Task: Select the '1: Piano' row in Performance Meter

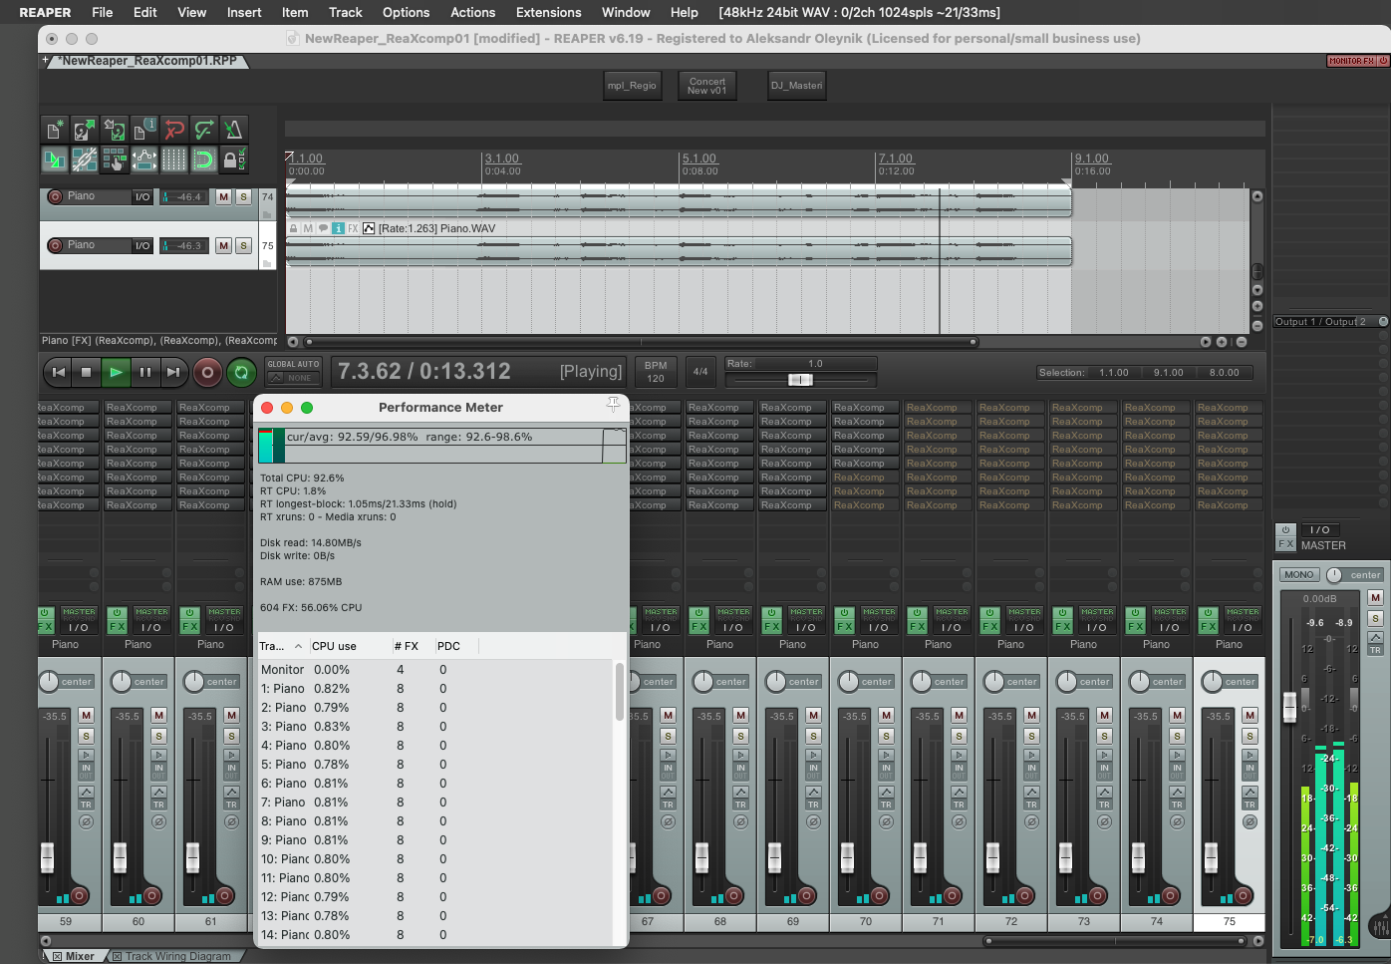Action: point(435,689)
